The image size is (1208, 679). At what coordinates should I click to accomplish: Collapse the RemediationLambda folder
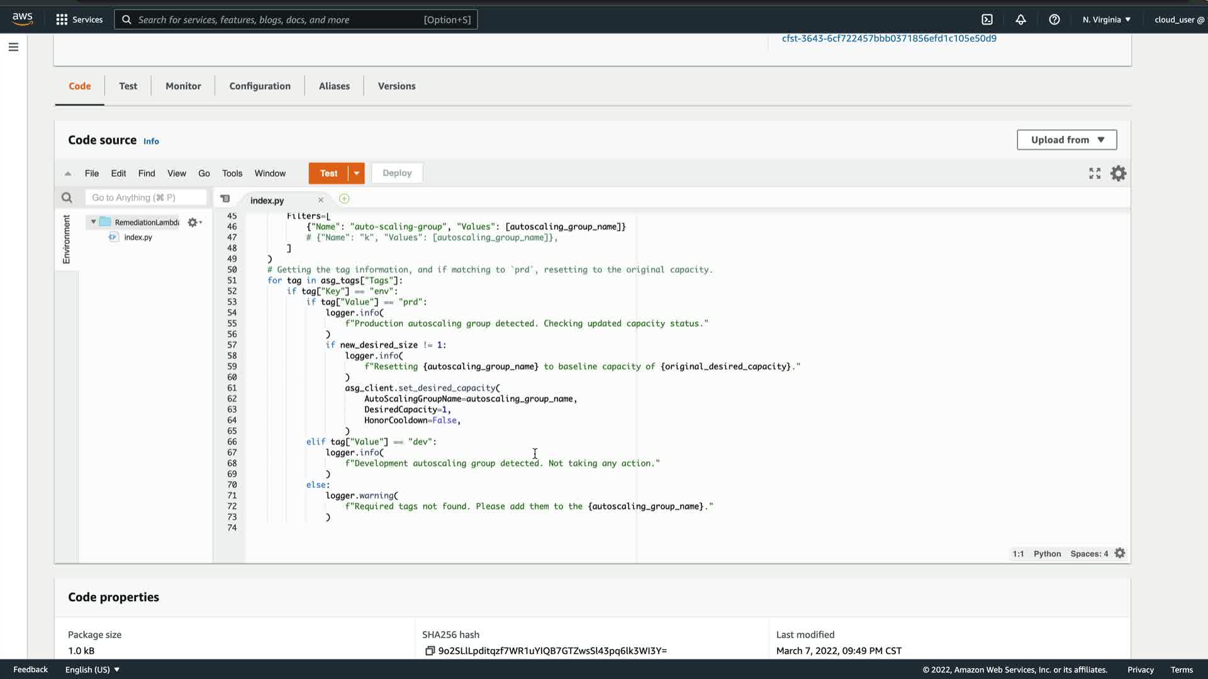click(94, 222)
